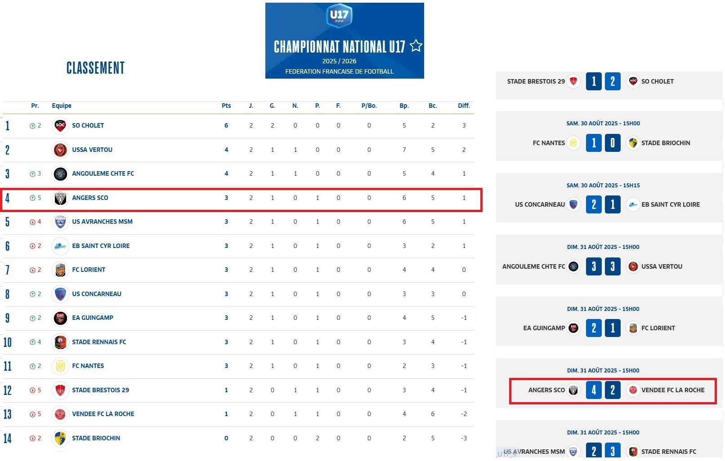Open the Vendee FC La Roche standings link
Viewport: 725px width, 461px height.
103,414
